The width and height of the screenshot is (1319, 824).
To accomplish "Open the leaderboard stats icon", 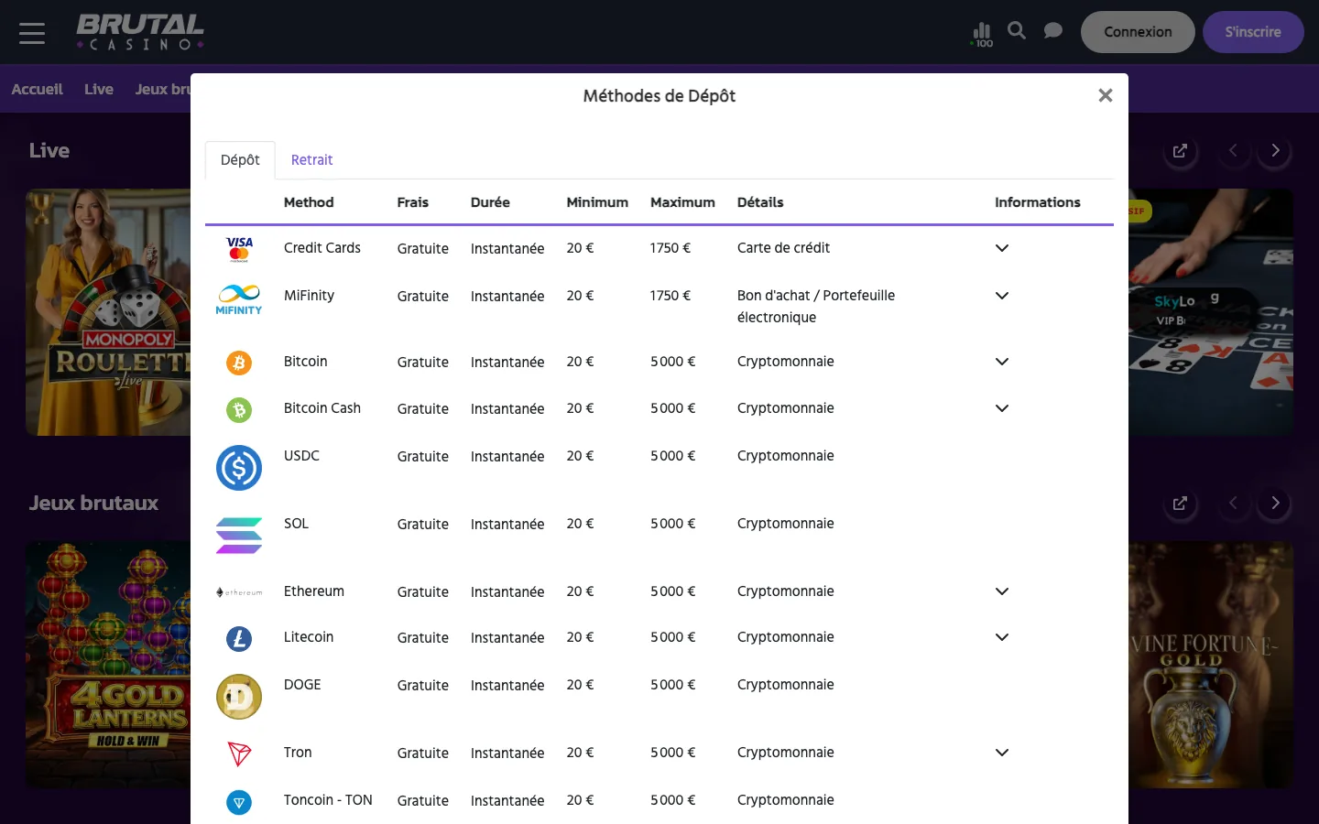I will (982, 34).
